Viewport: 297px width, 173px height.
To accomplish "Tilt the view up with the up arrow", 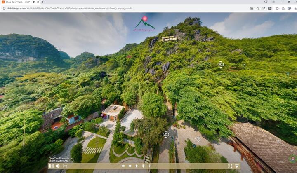I will [x=137, y=166].
